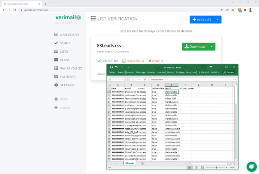Viewport: 259px width, 174px height.
Task: Click the formula bar confirm checkmark
Action: (x=139, y=79)
